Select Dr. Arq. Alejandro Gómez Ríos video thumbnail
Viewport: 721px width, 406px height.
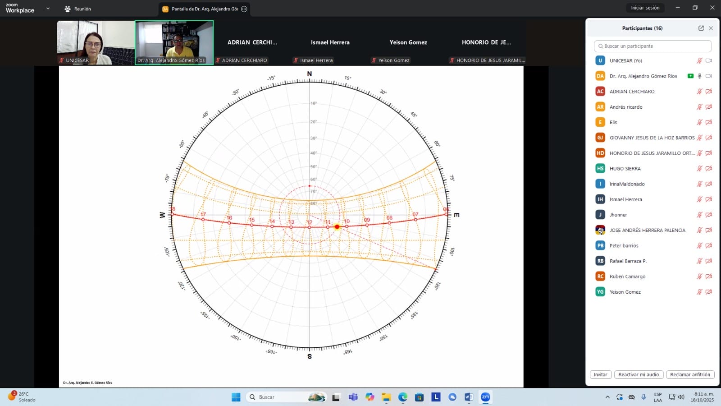tap(174, 42)
